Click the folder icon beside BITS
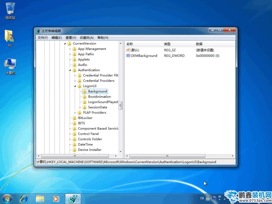The width and height of the screenshot is (272, 204). (74, 123)
